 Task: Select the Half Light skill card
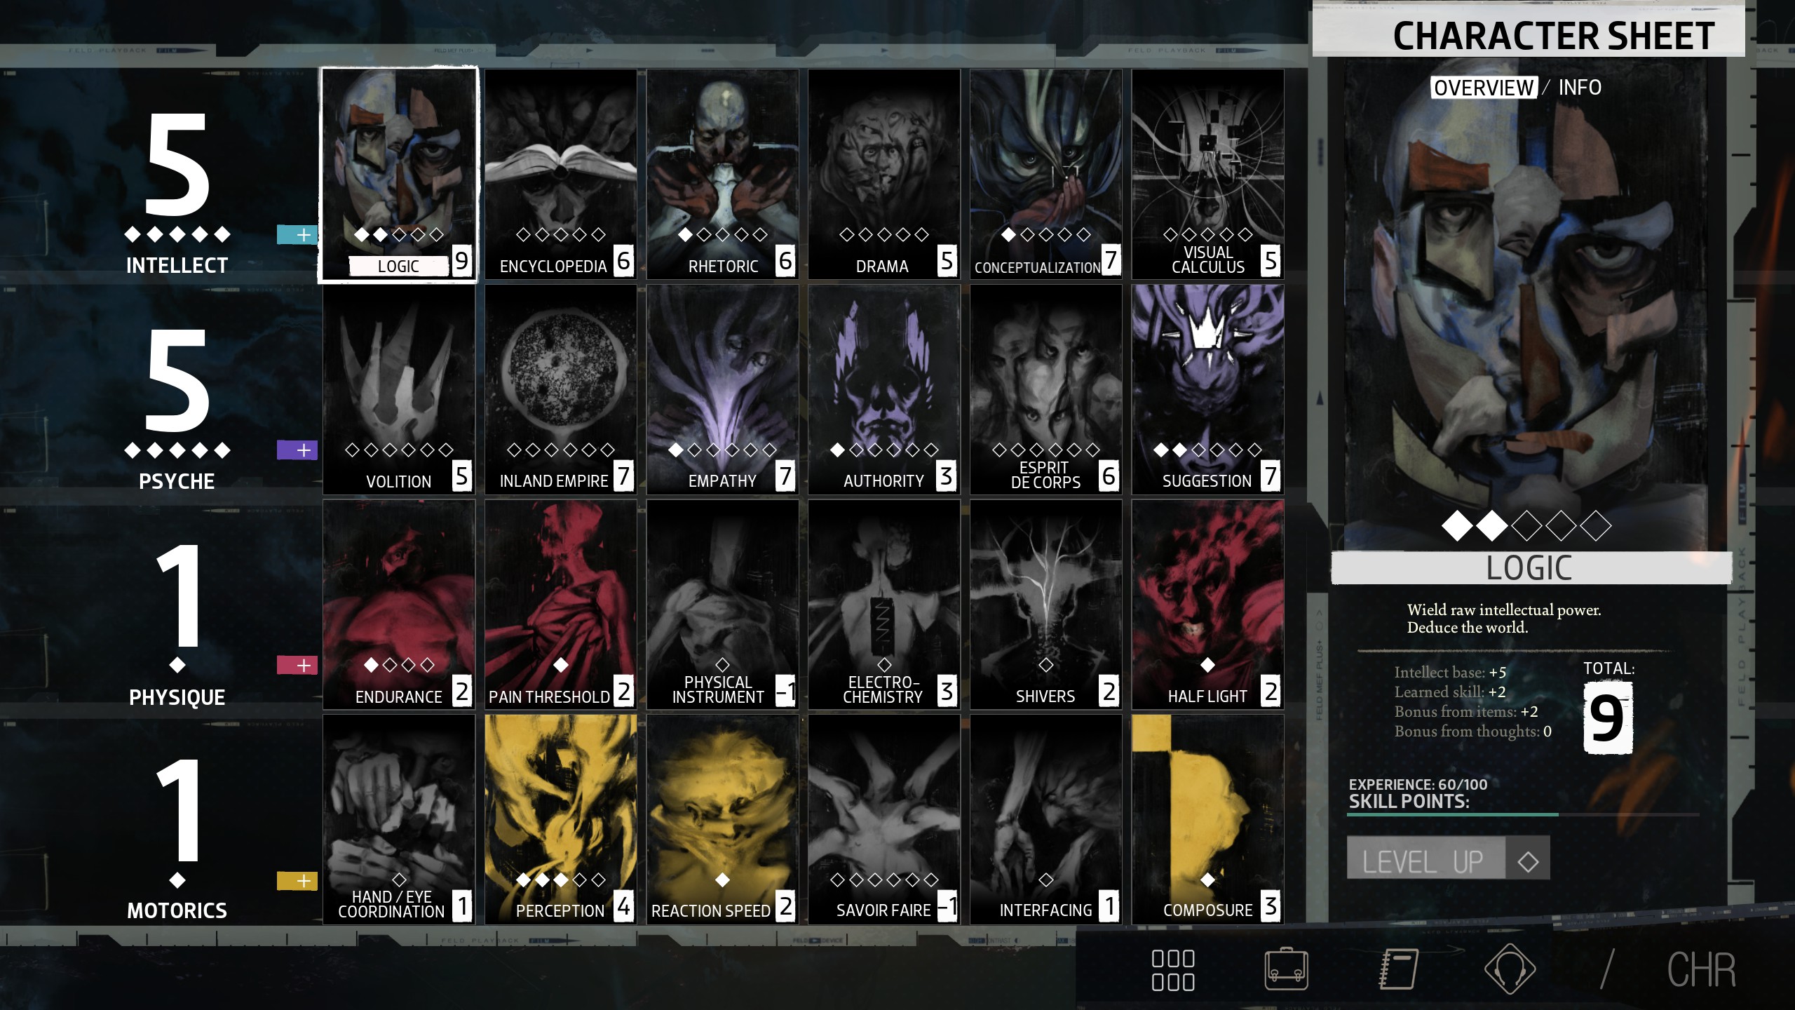point(1207,605)
